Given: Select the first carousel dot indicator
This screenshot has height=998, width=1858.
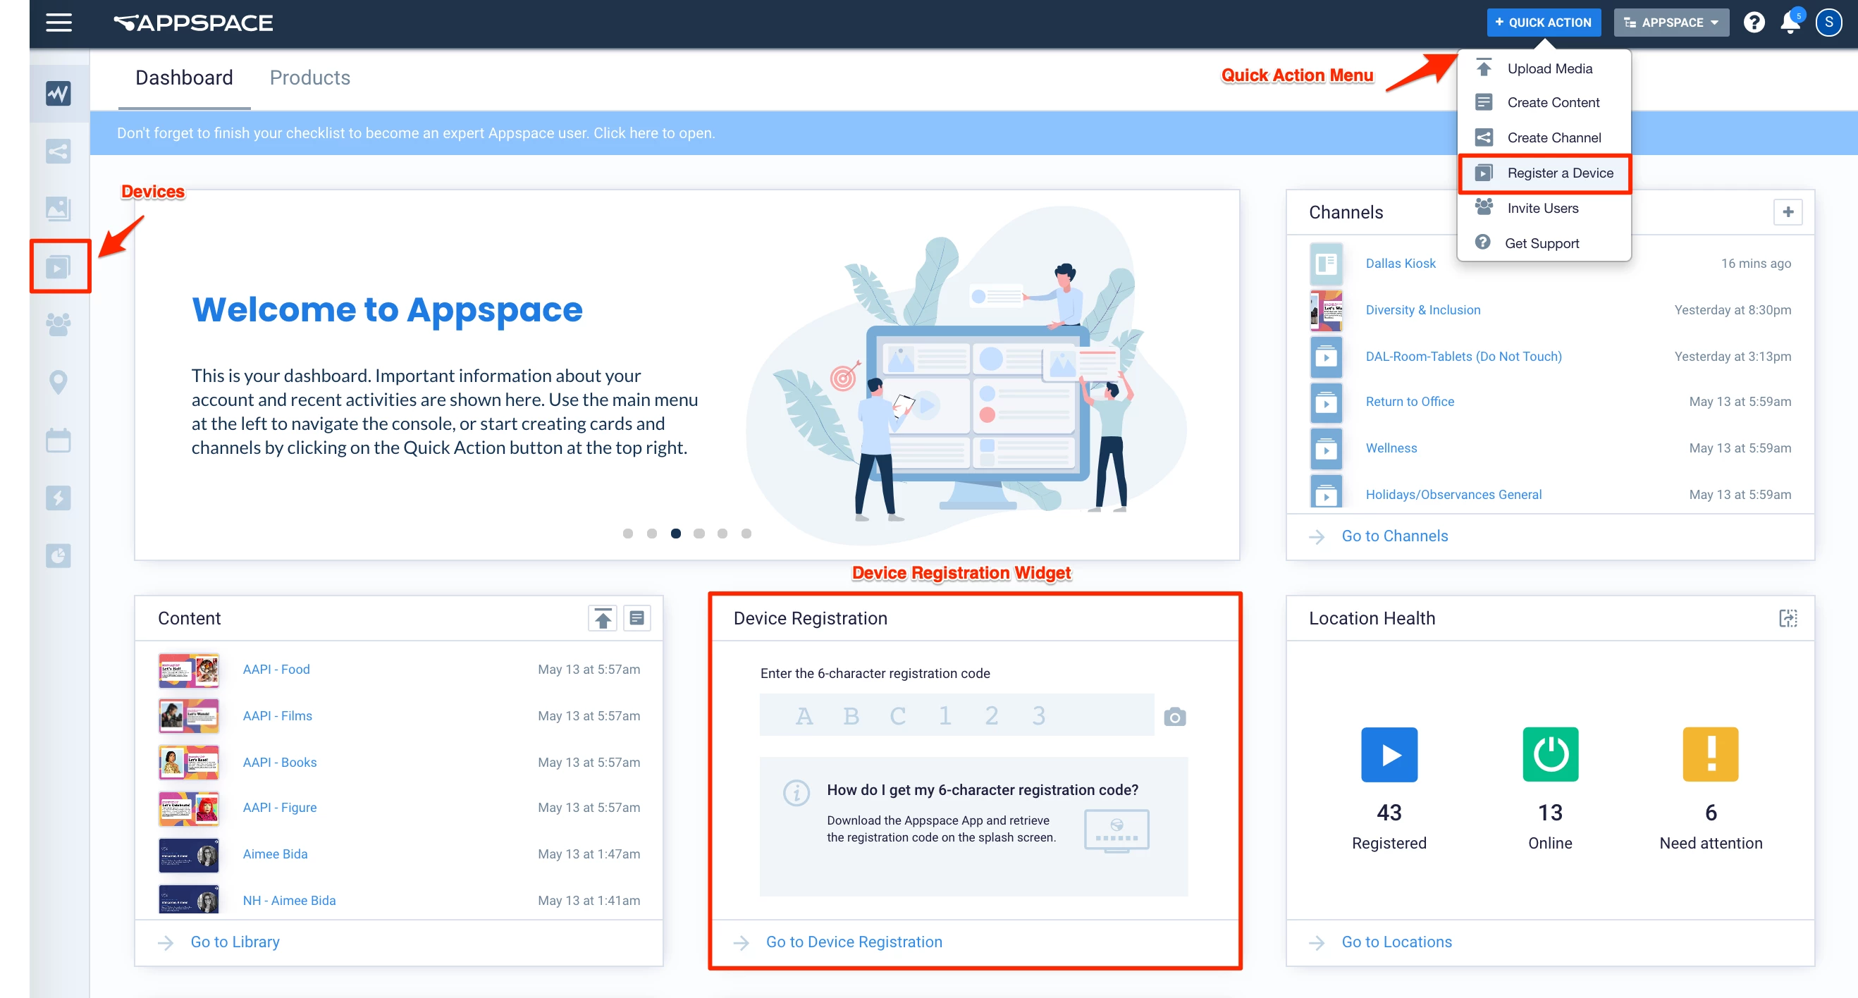Looking at the screenshot, I should tap(627, 534).
